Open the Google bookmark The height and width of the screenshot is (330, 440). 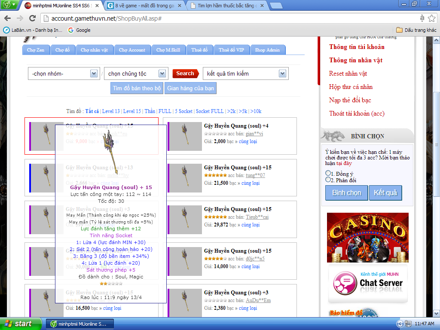[79, 30]
